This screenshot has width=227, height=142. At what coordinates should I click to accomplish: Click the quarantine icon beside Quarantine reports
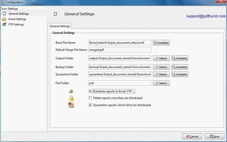[71, 105]
